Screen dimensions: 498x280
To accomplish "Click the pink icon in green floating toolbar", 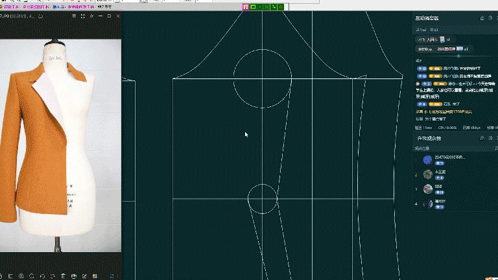I will coord(246,7).
